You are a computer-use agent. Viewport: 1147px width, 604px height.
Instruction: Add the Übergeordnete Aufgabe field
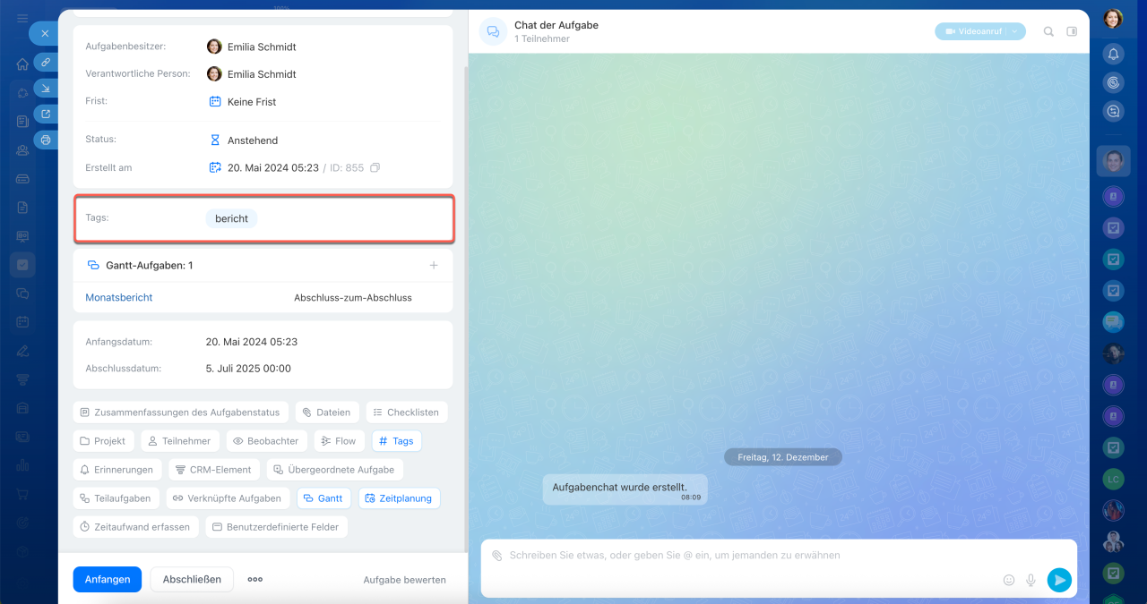click(x=334, y=470)
